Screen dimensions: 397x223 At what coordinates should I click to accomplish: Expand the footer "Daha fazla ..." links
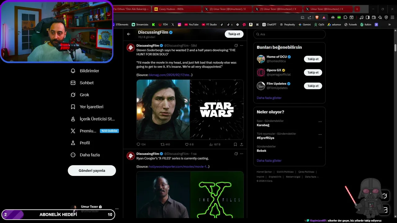312,177
